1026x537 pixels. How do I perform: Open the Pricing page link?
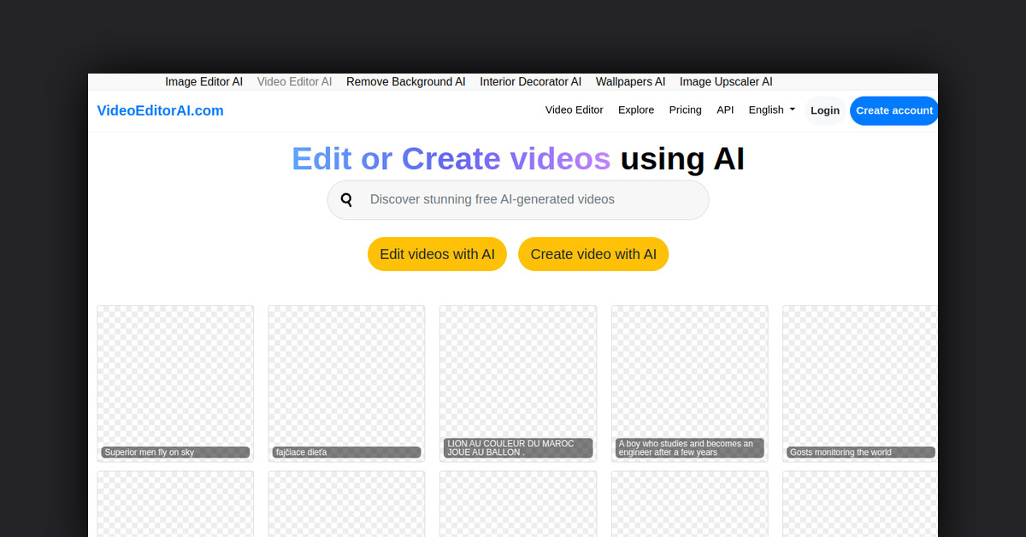pos(685,109)
